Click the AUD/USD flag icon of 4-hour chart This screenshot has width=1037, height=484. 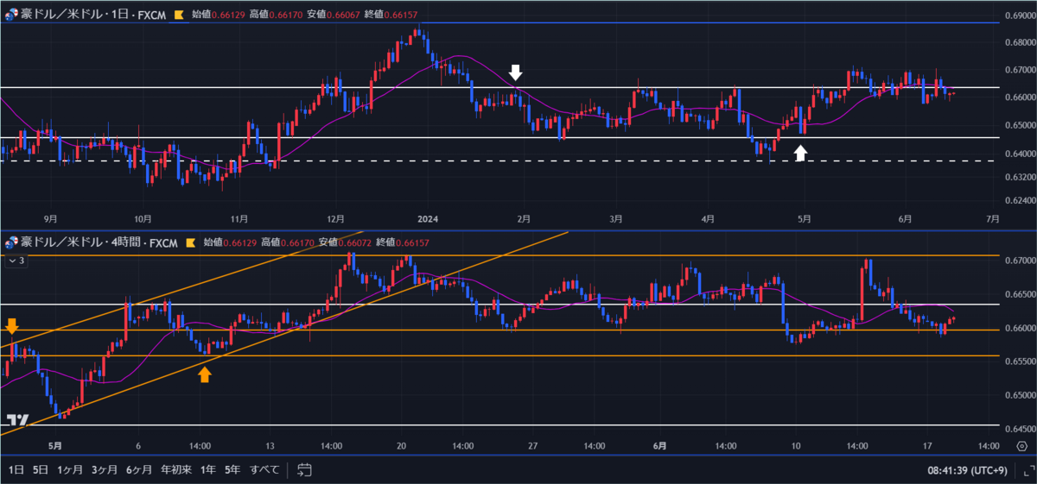click(11, 243)
